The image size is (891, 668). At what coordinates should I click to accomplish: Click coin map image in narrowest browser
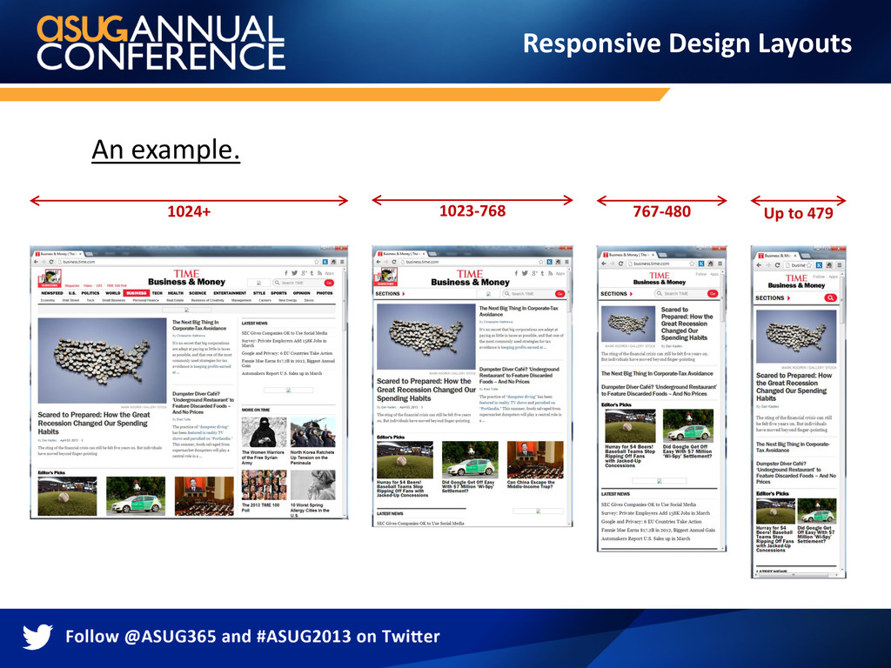[795, 337]
